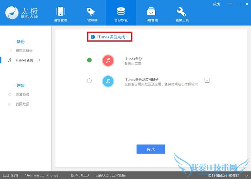This screenshot has height=179, width=251.
Task: Open the 一键刷机 one-click flash tab
Action: [91, 14]
